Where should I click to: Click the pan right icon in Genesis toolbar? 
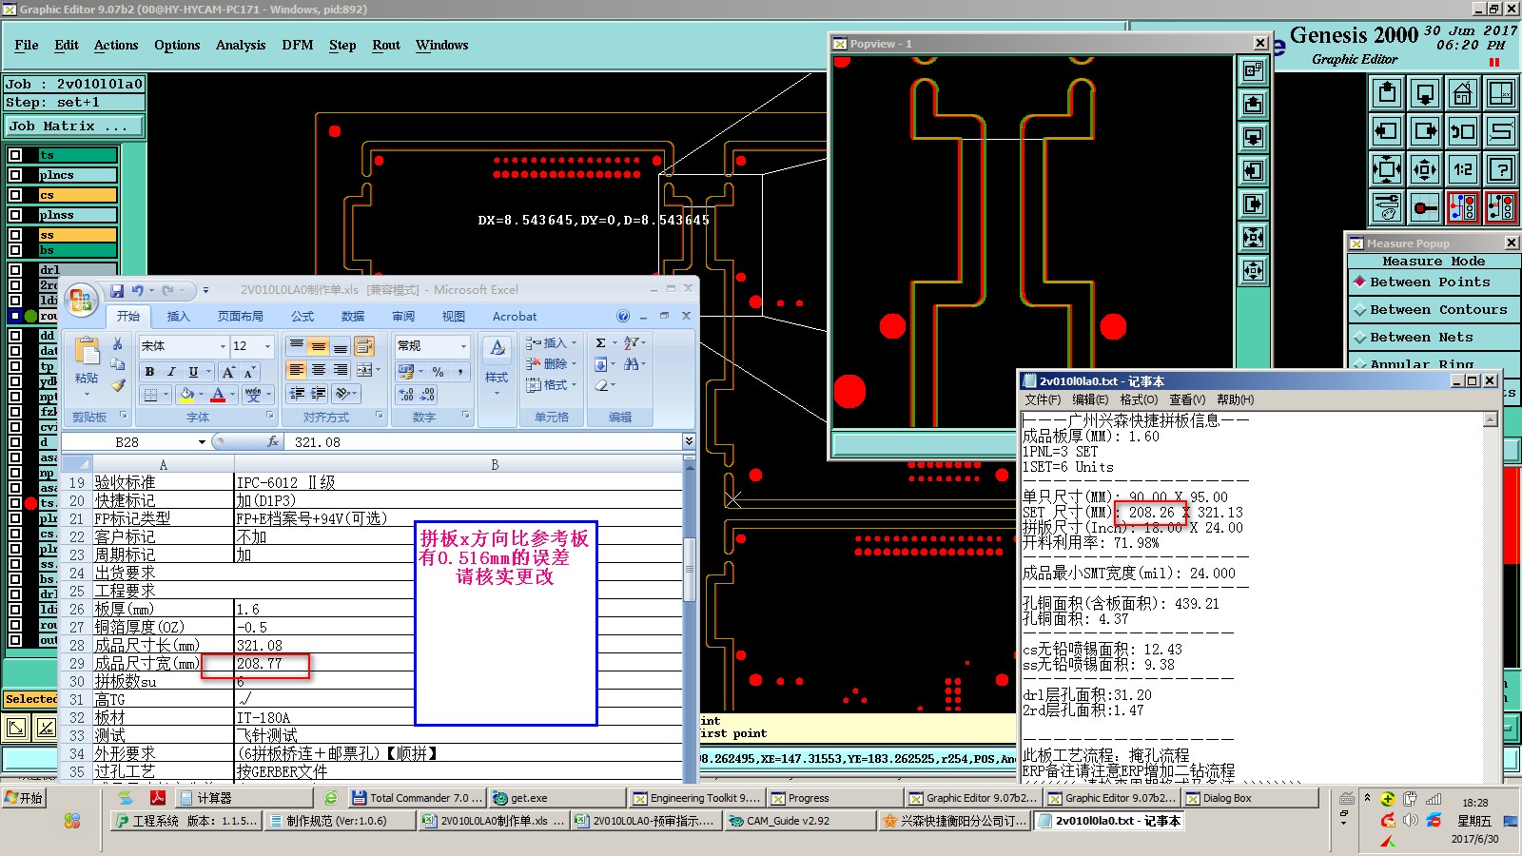[x=1425, y=131]
